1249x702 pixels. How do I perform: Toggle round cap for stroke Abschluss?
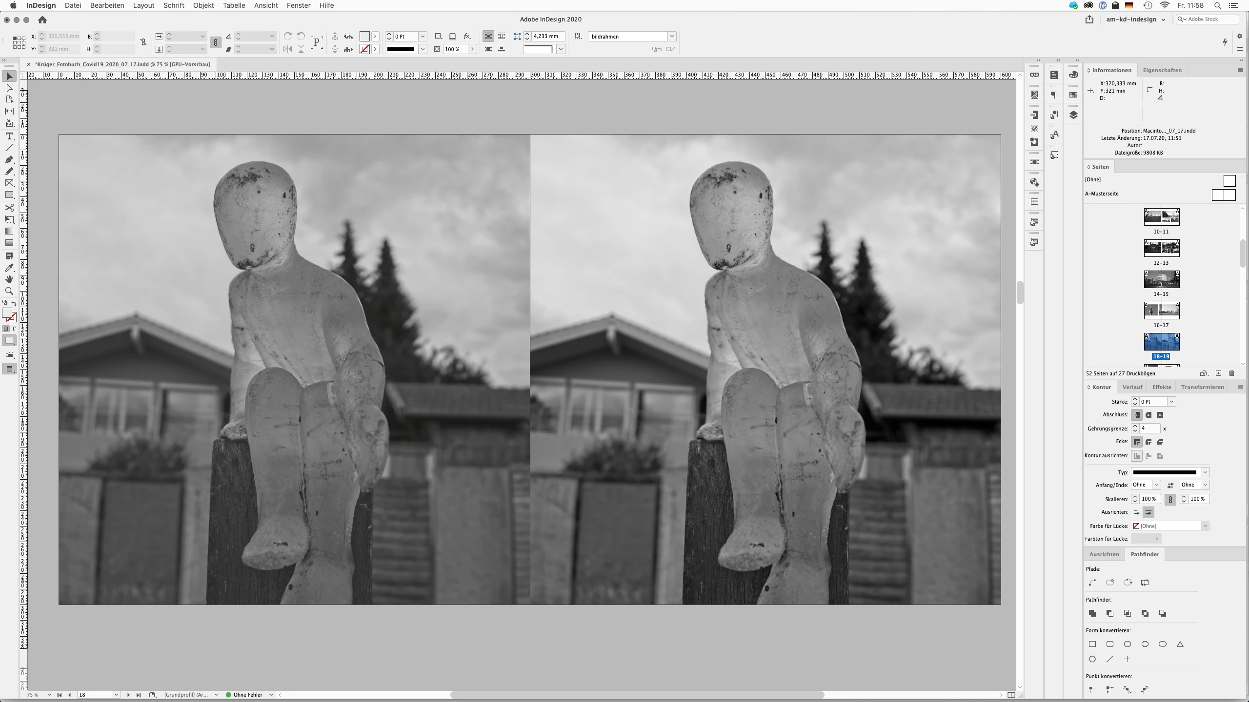1148,415
